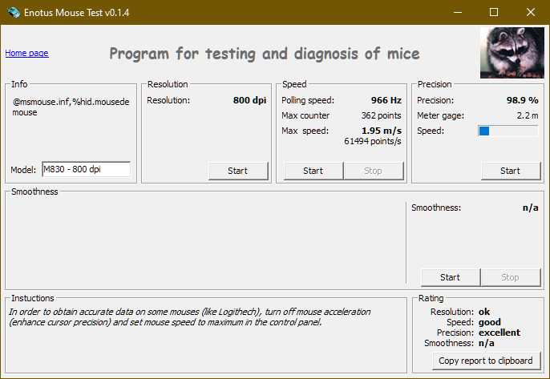
Task: Click the empty Smoothness graph area
Action: (x=205, y=242)
